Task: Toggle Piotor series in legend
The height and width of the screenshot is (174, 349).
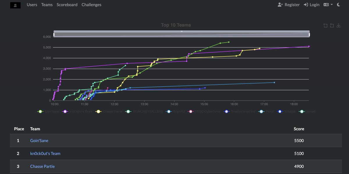Action: (266, 112)
